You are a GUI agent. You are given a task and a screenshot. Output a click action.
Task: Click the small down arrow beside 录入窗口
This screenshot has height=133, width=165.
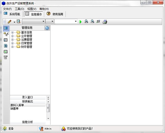point(48,99)
